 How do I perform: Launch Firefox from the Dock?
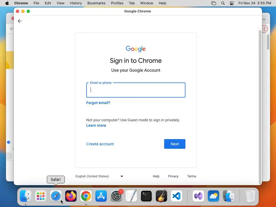pos(71,196)
